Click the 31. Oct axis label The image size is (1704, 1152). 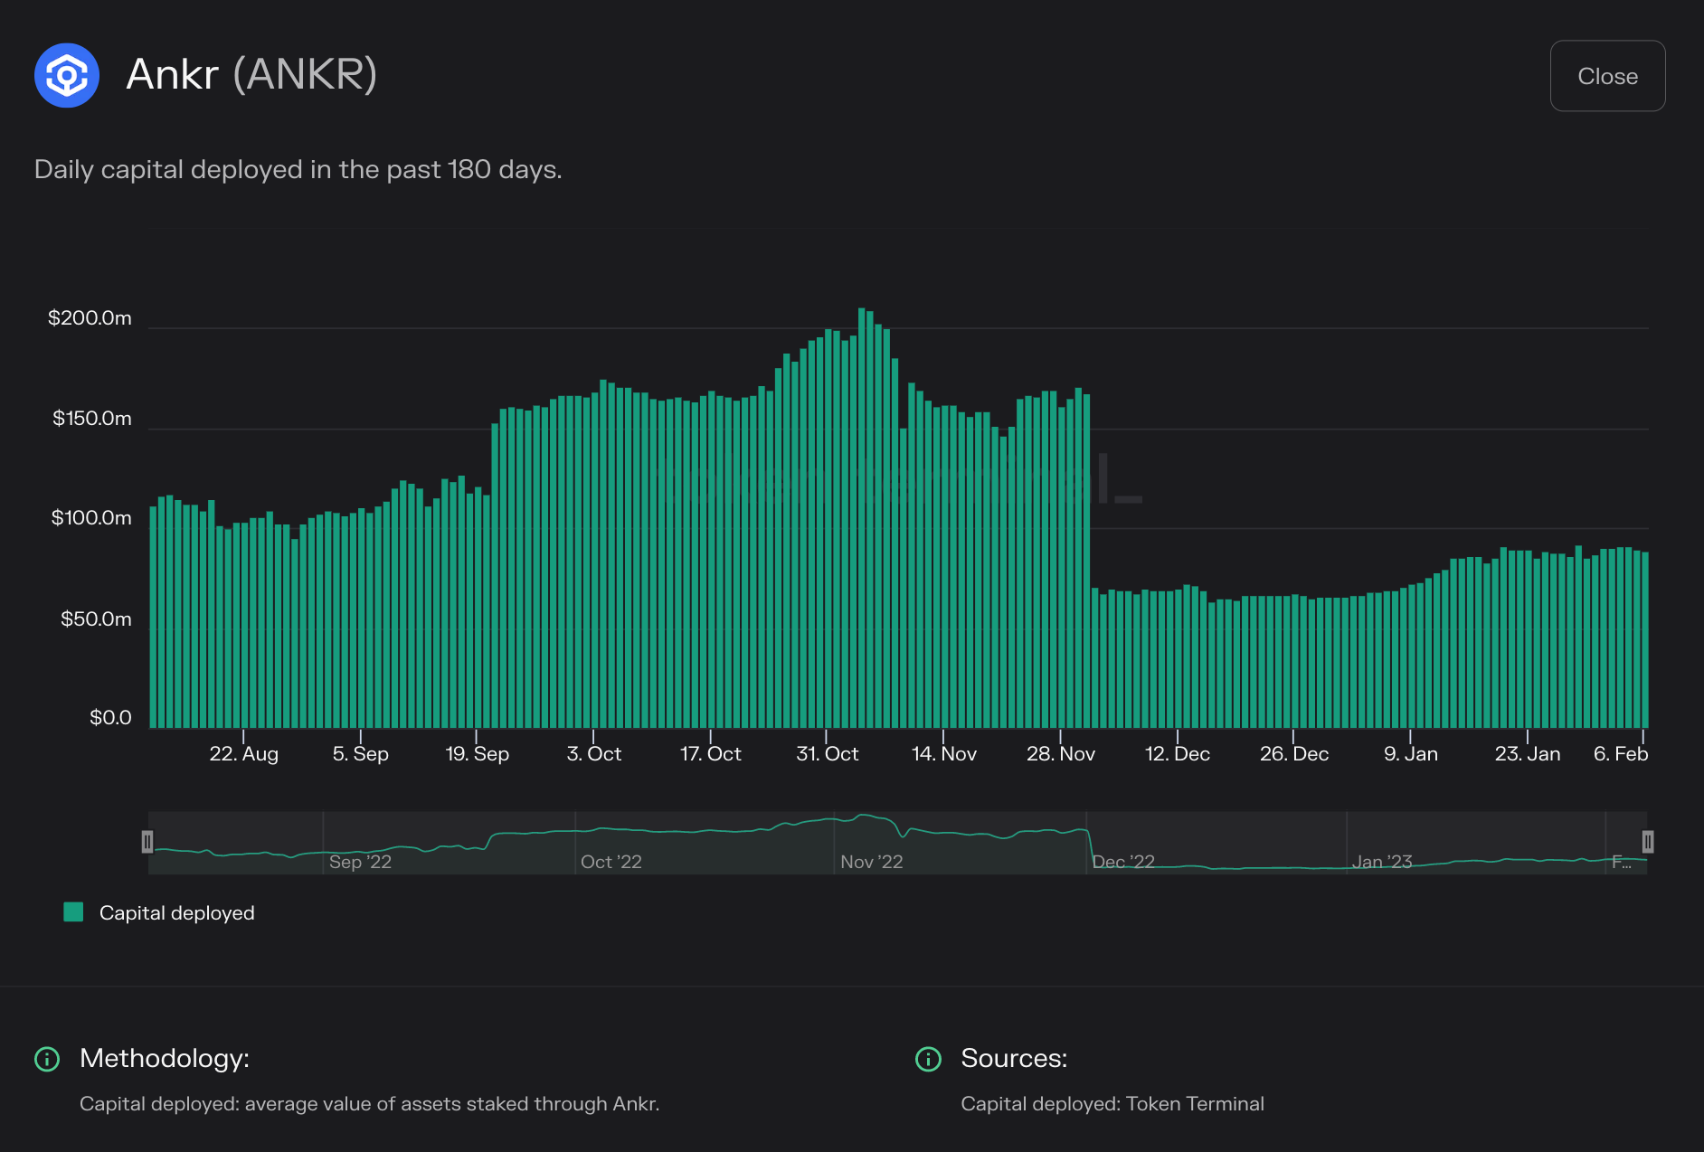click(828, 754)
